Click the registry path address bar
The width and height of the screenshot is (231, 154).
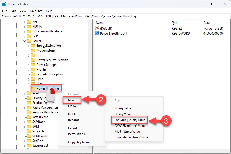pyautogui.click(x=115, y=16)
